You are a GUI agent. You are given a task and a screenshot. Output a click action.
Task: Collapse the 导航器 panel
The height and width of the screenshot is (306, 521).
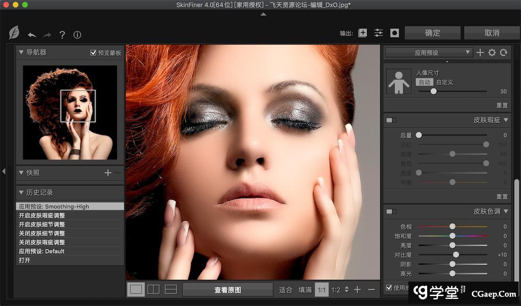[21, 52]
